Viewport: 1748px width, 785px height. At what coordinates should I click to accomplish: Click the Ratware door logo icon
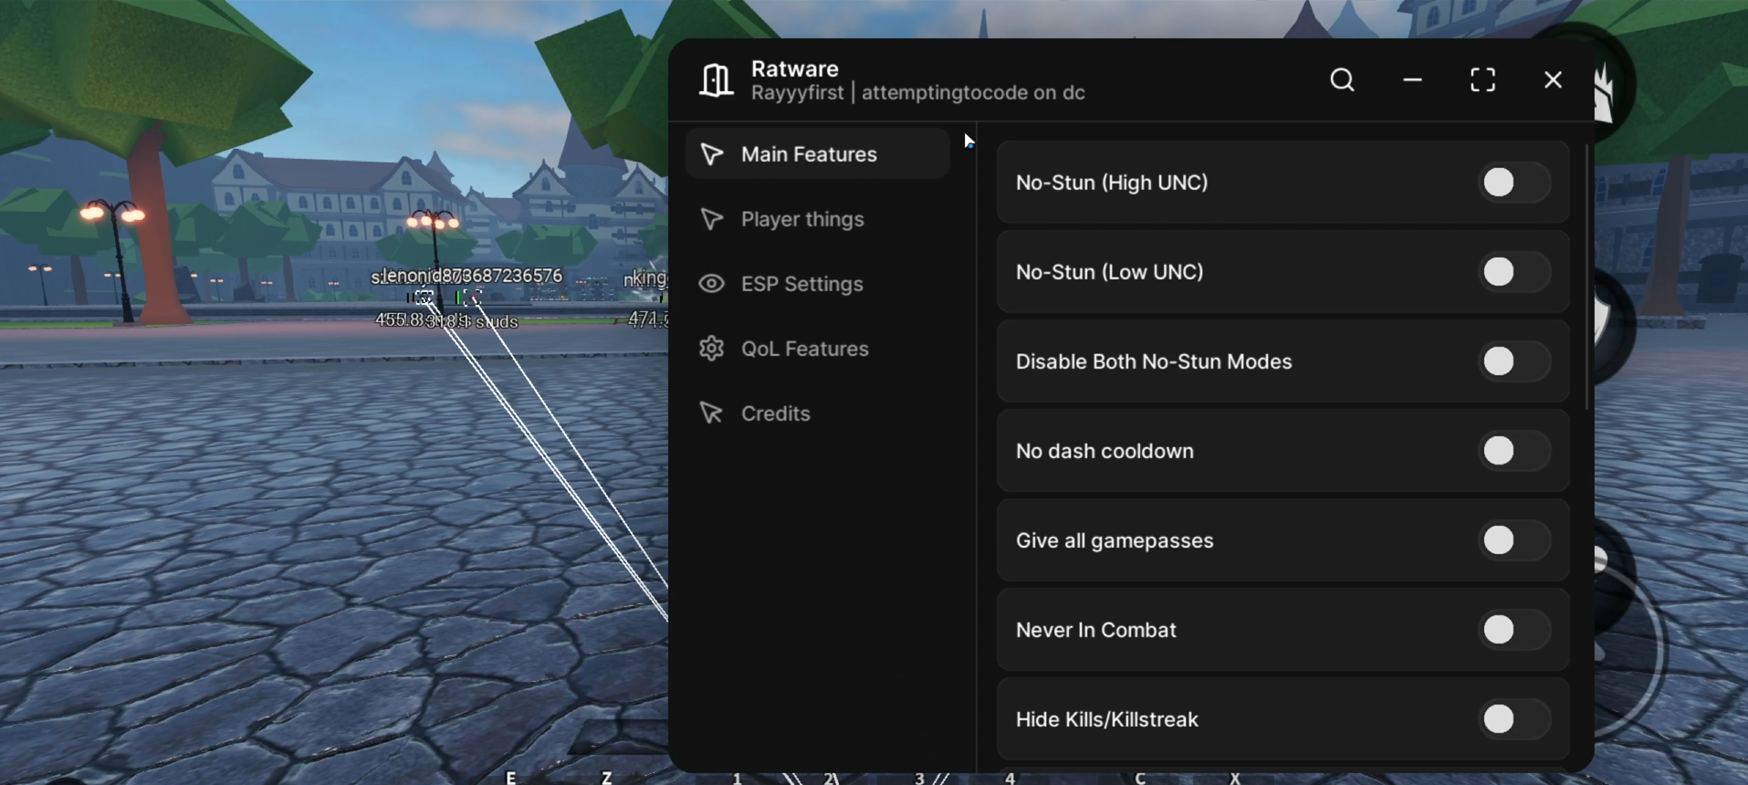click(x=716, y=80)
